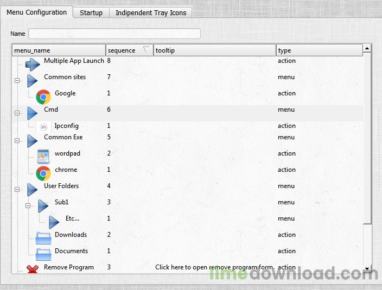This screenshot has width=382, height=290.
Task: Click the Ipconfig item icon
Action: 43,127
